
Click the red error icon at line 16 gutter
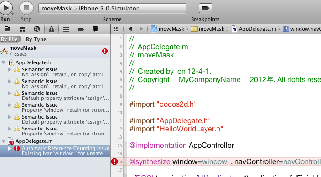coord(114,161)
